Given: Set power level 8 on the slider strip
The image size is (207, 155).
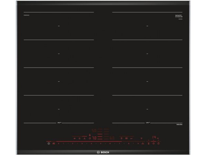Looking at the screenshot, I should pos(129,143).
